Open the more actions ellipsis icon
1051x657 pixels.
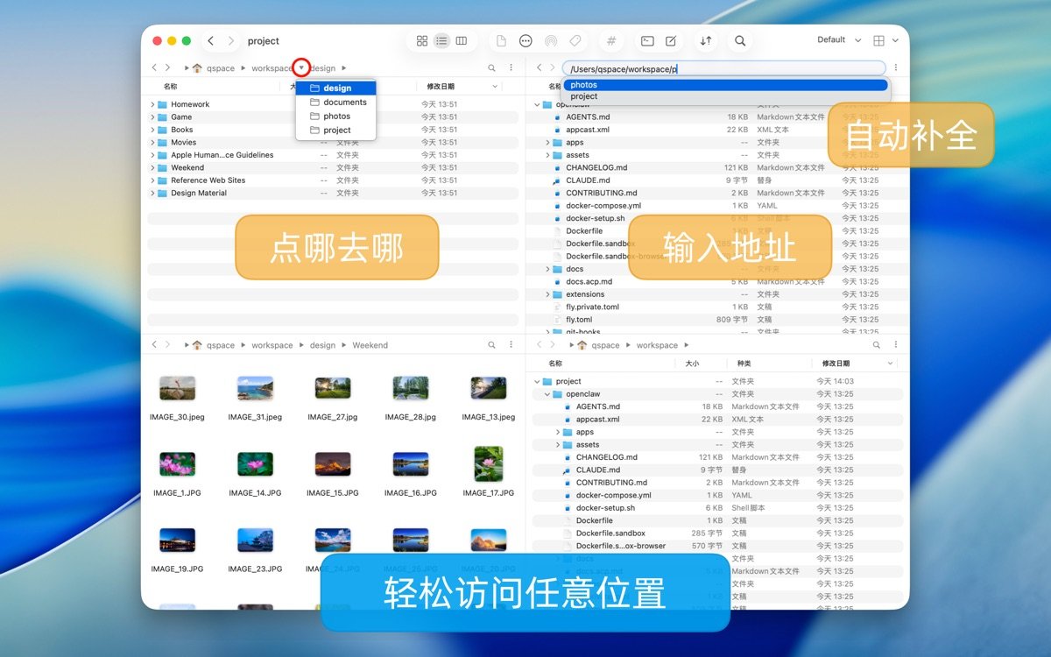526,40
